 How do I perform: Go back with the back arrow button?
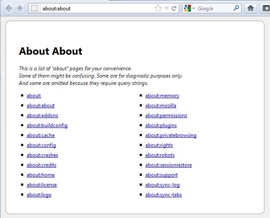coord(9,8)
